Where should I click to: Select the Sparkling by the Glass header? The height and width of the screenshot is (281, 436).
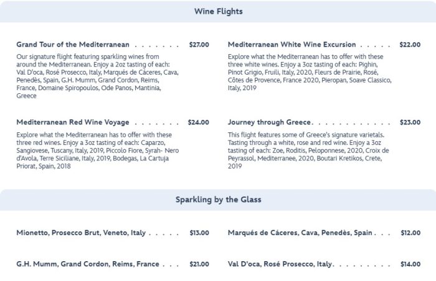[218, 200]
